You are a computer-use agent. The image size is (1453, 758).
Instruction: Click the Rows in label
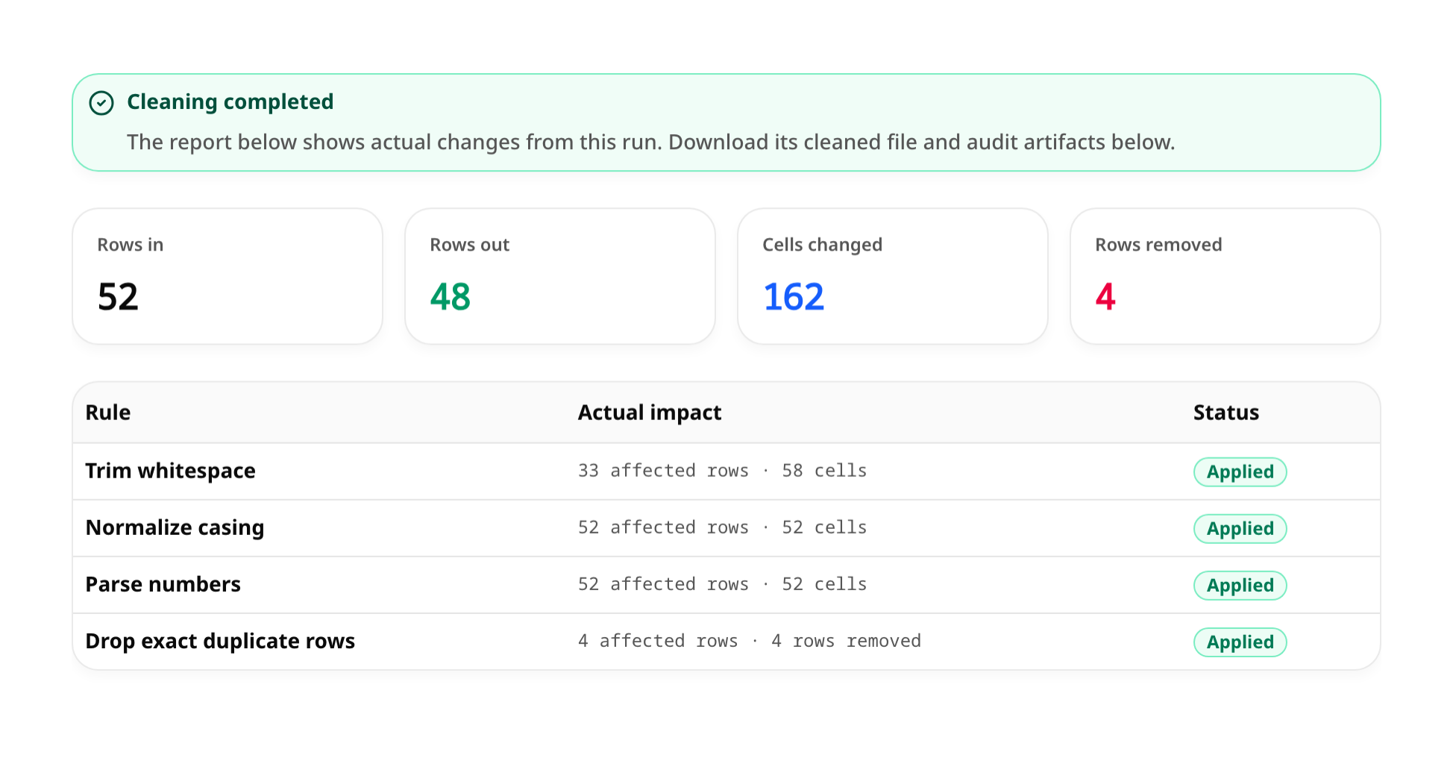coord(131,245)
